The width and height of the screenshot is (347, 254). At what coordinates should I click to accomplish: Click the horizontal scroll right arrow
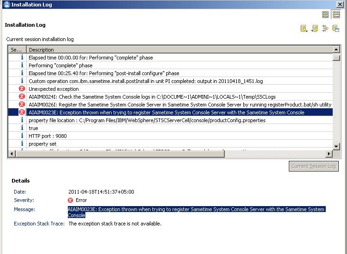point(329,154)
